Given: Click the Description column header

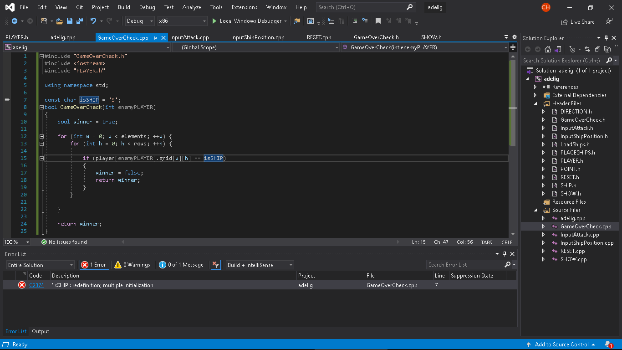Looking at the screenshot, I should (66, 276).
